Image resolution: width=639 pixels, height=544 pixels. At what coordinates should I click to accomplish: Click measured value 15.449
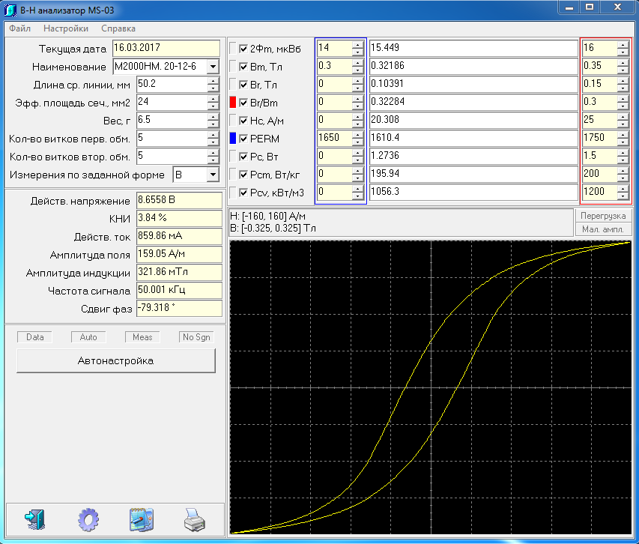[x=473, y=49]
